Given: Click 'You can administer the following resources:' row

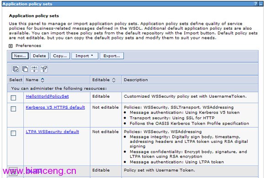Looking at the screenshot, I should (x=132, y=89).
